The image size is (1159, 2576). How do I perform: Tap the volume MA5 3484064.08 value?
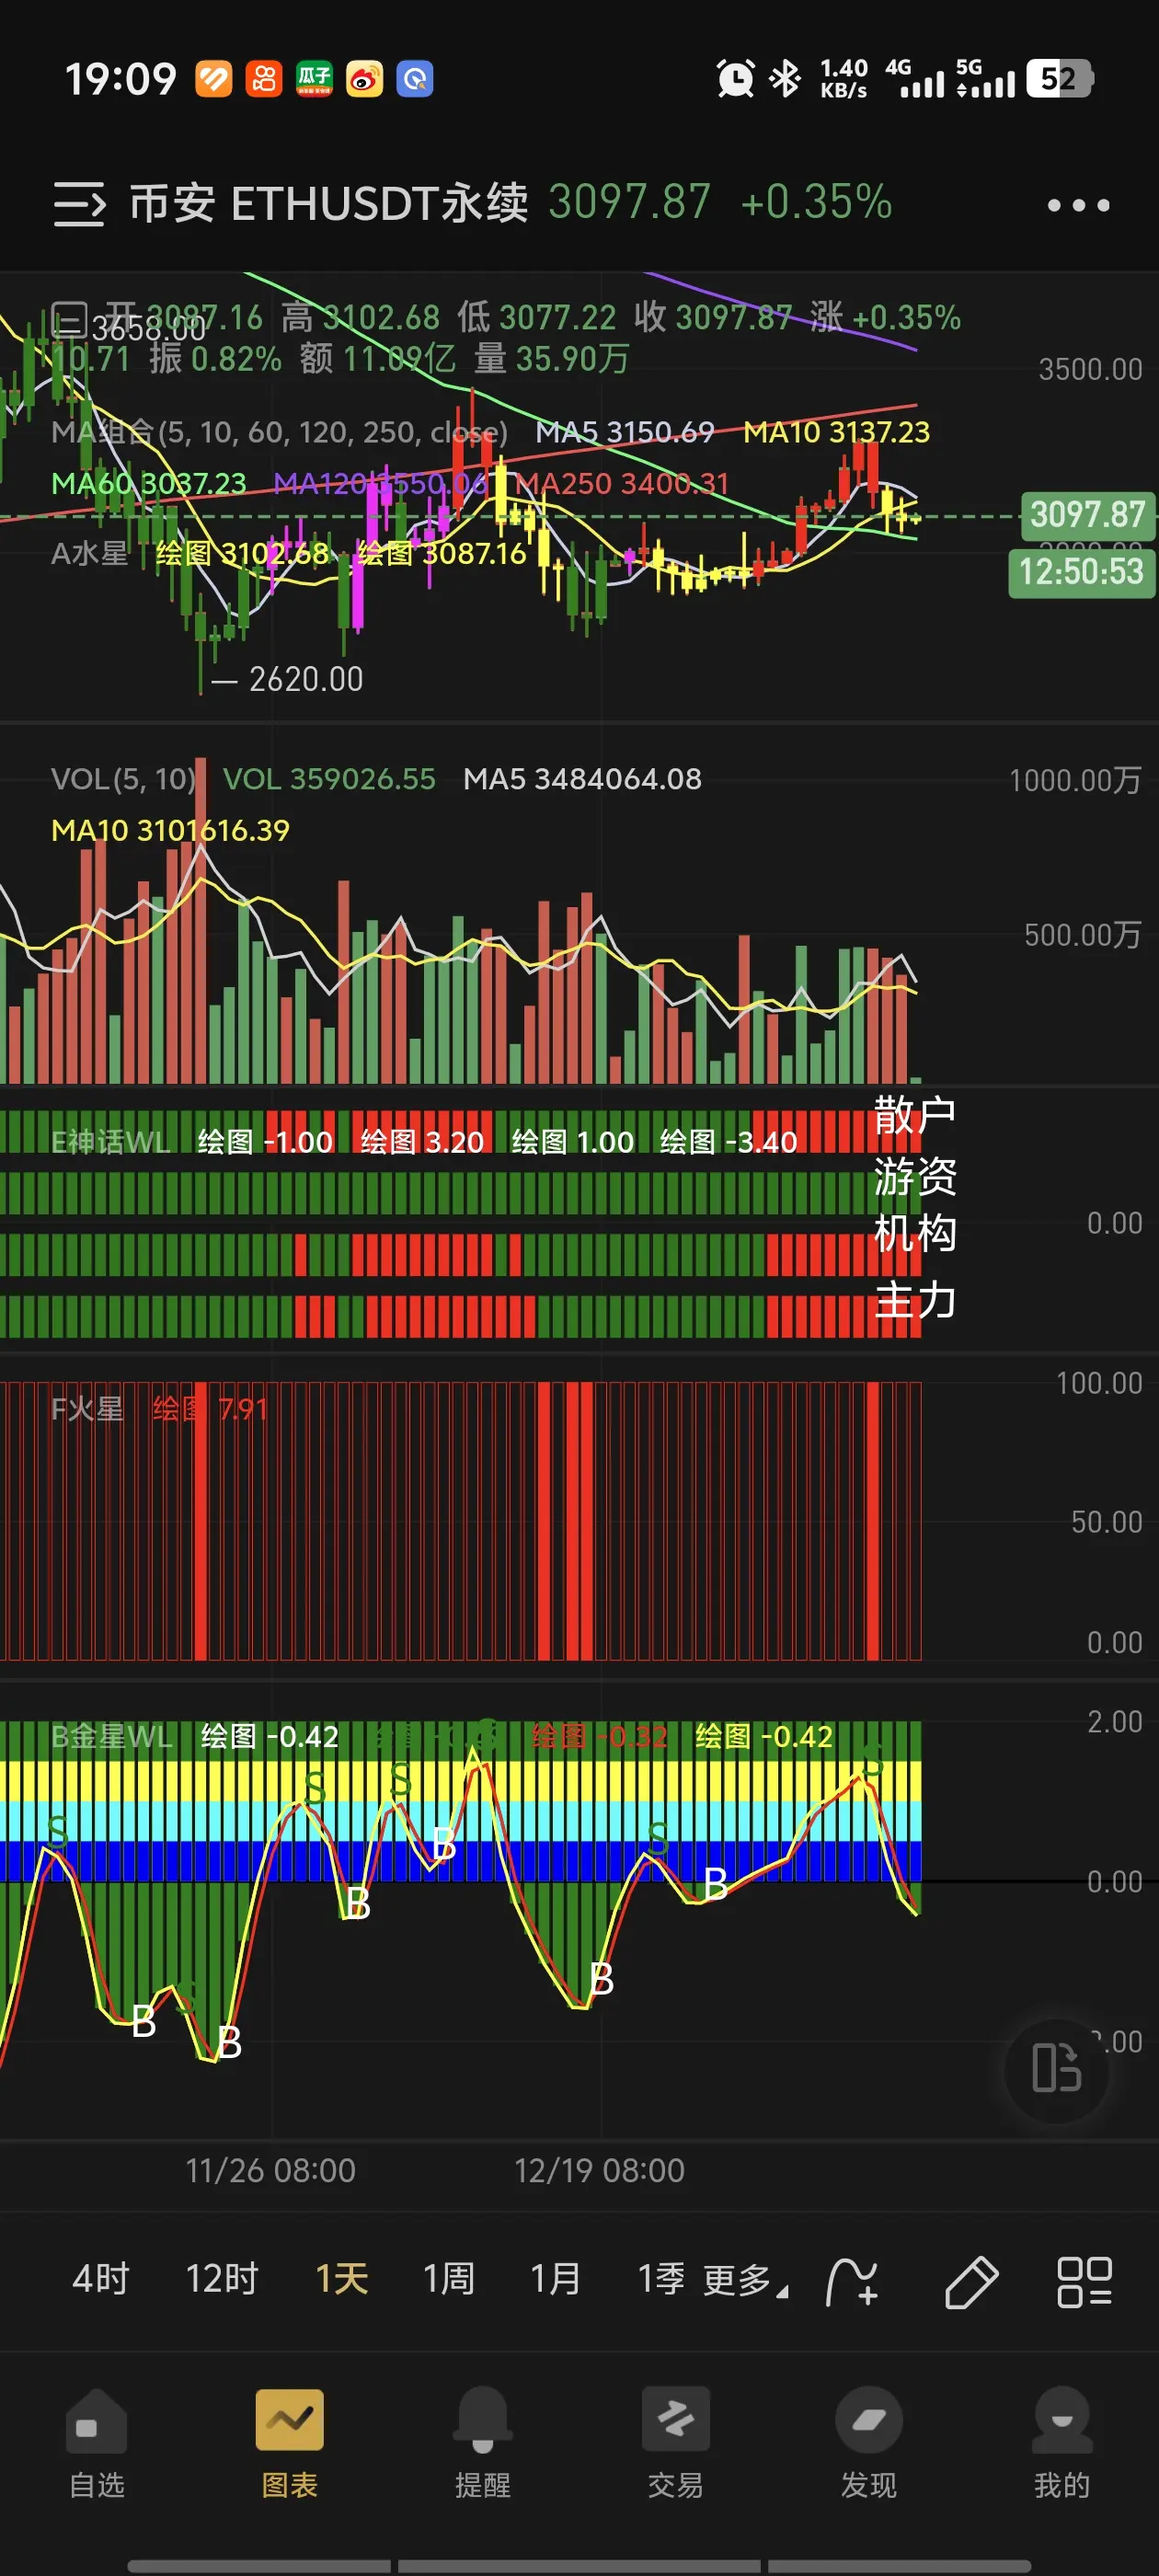pyautogui.click(x=582, y=779)
